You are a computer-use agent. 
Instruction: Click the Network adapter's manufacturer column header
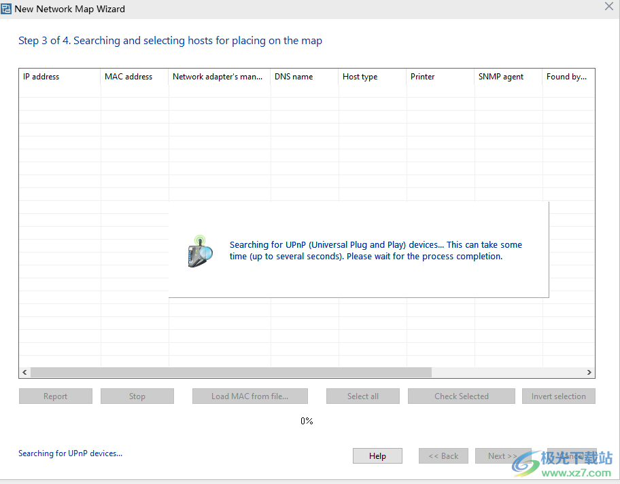click(x=218, y=77)
